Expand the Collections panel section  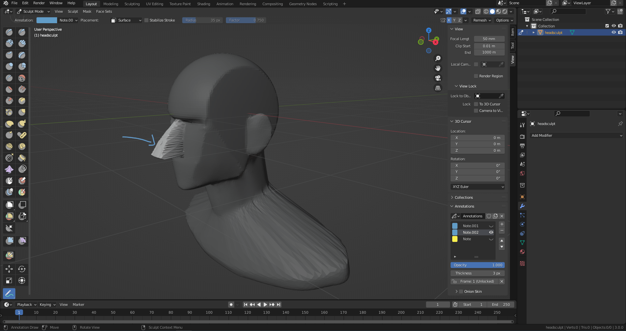tap(463, 197)
